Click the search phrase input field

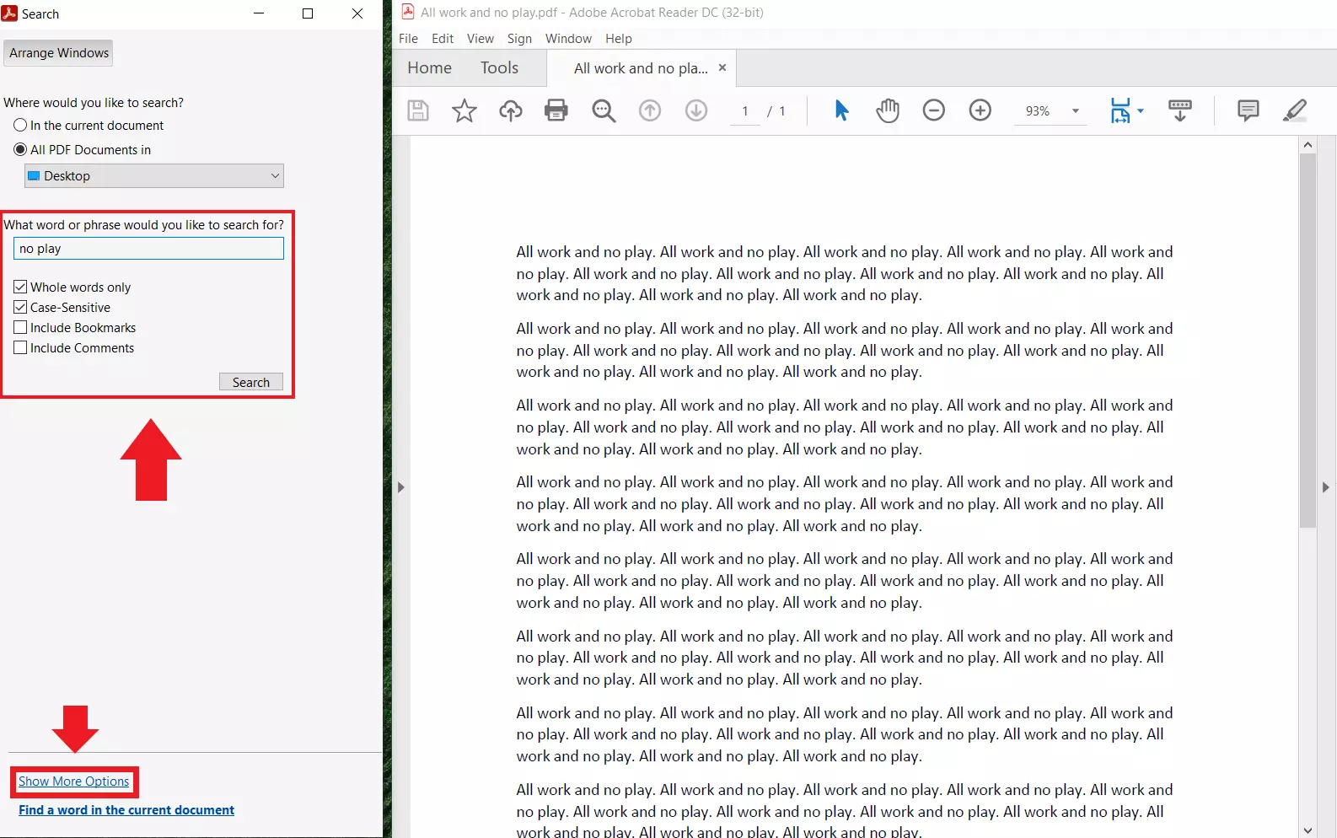tap(148, 249)
